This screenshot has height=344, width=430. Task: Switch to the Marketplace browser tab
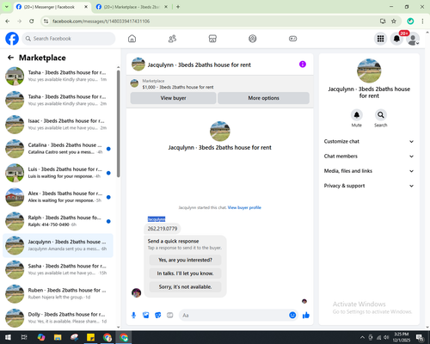[132, 7]
